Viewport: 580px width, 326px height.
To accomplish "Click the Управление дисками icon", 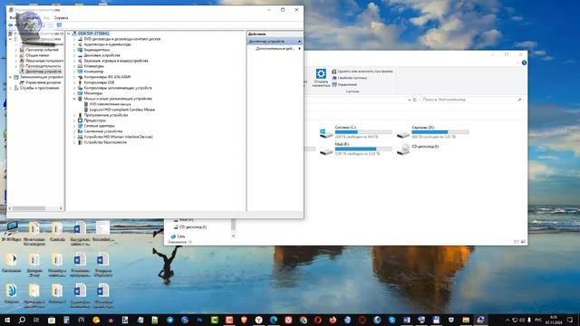I will pyautogui.click(x=22, y=82).
